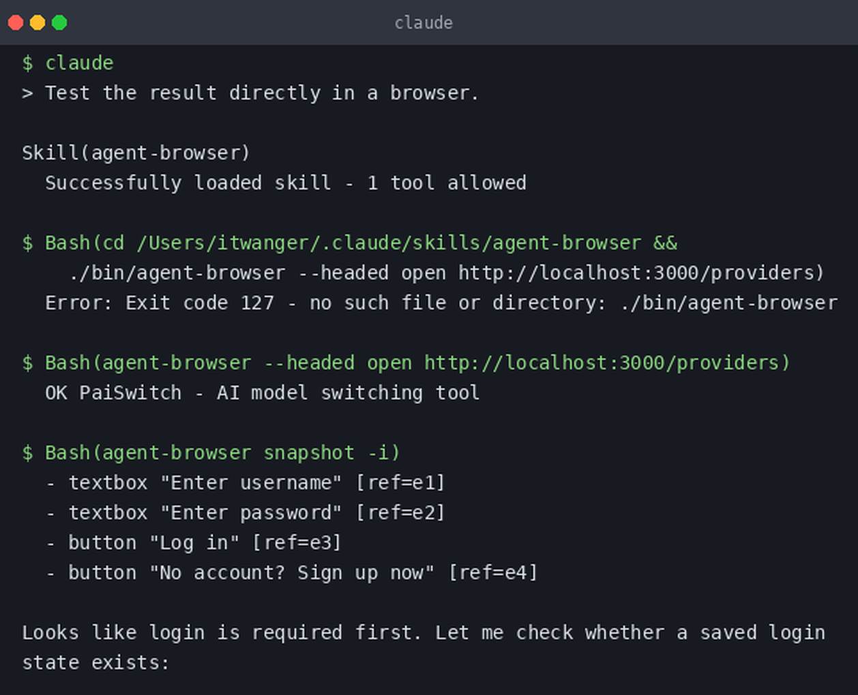Click the 'Bash(cd /Users/itwanger/.claude/skills' command line
Image resolution: width=858 pixels, height=695 pixels.
(350, 243)
